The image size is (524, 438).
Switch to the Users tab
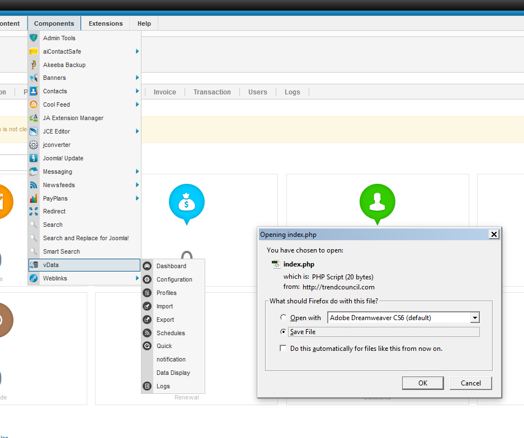(x=258, y=92)
